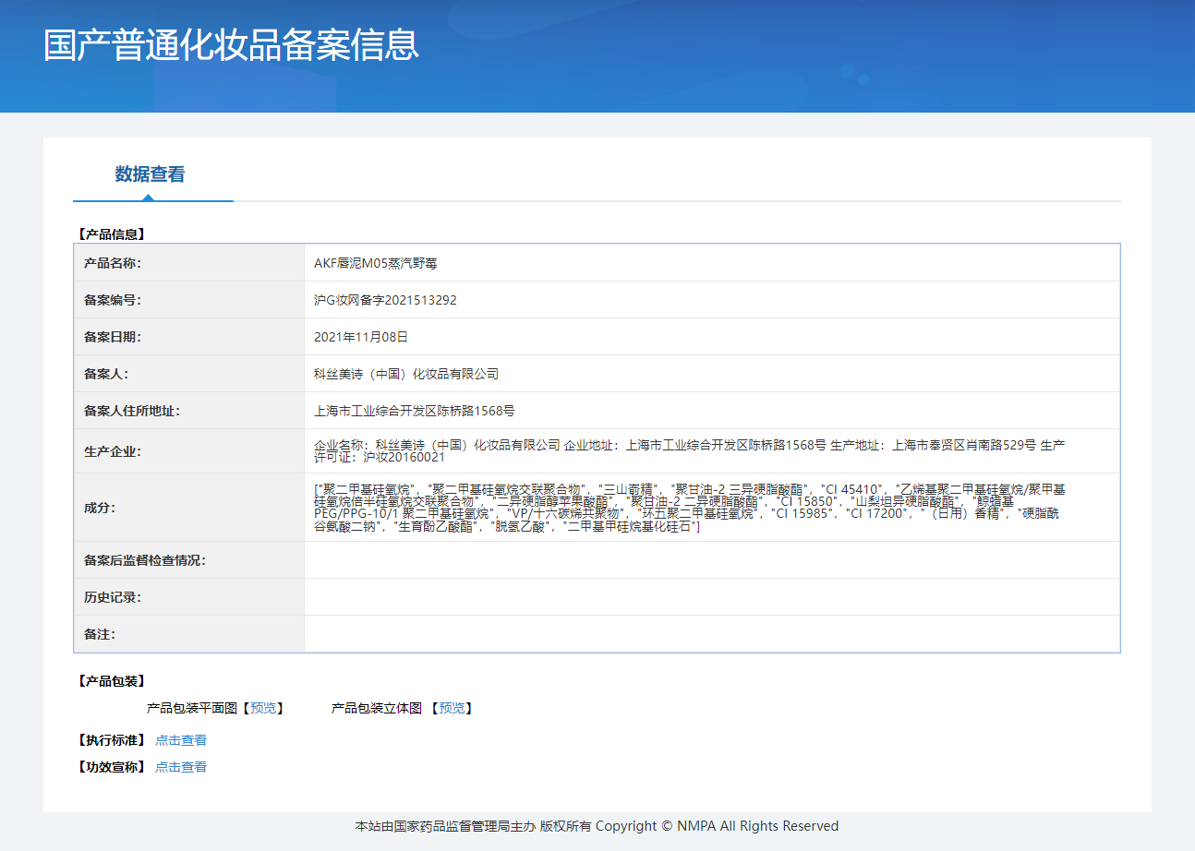Select the 备案人 value 科丝美诗（中国）化妆品有限公司

coord(406,374)
